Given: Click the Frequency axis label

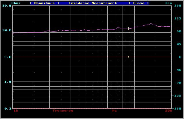Looking at the screenshot, I should pyautogui.click(x=63, y=111).
